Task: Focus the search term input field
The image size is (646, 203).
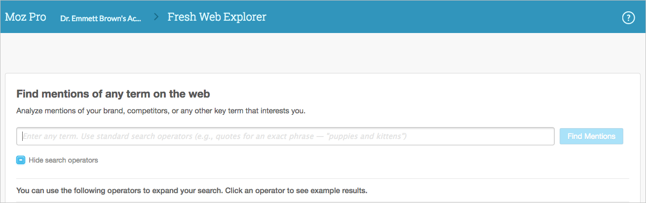Action: (x=285, y=136)
